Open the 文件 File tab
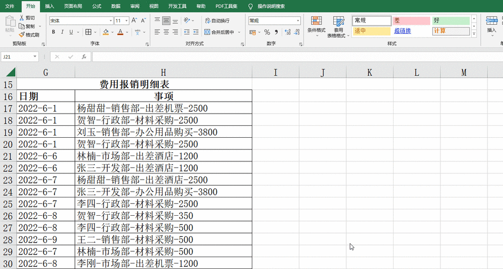This screenshot has width=503, height=269. (10, 6)
